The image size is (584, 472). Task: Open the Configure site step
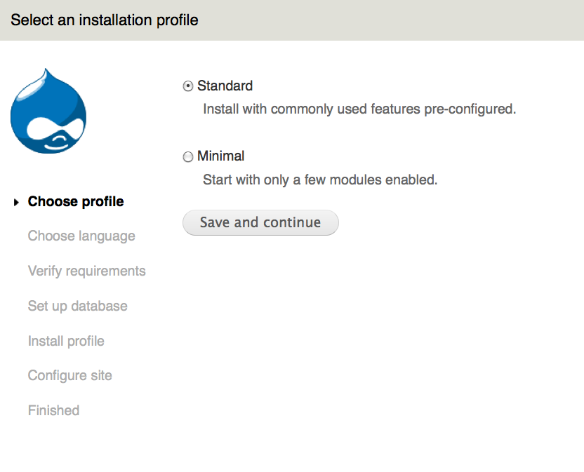(x=70, y=376)
